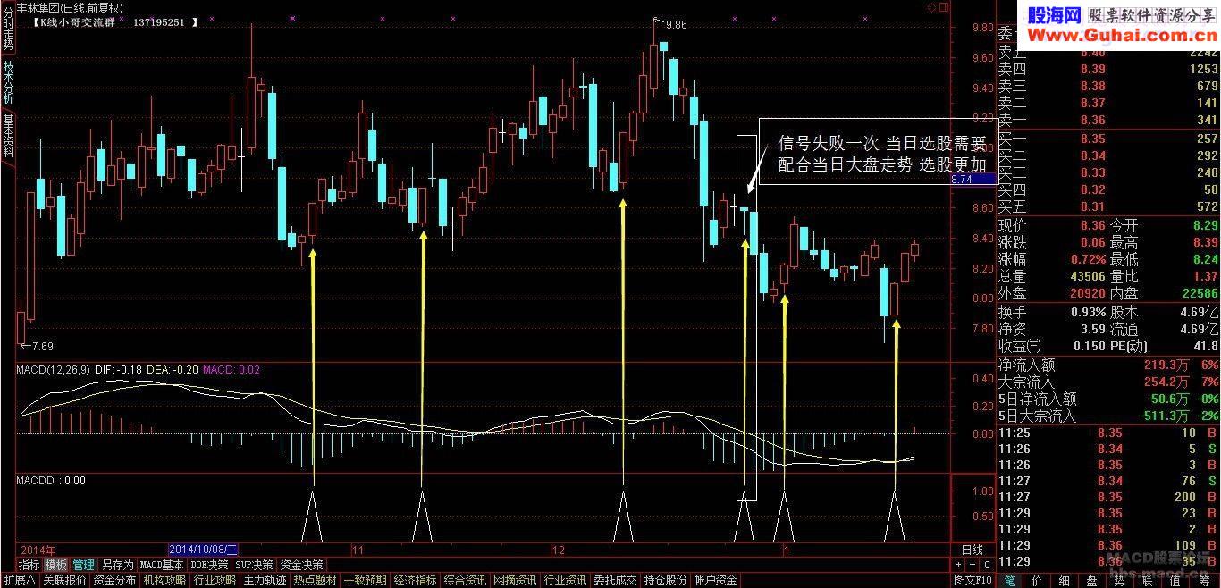Image resolution: width=1221 pixels, height=588 pixels.
Task: Click the 5日净流入额 -50.6万 row
Action: (x=1108, y=399)
